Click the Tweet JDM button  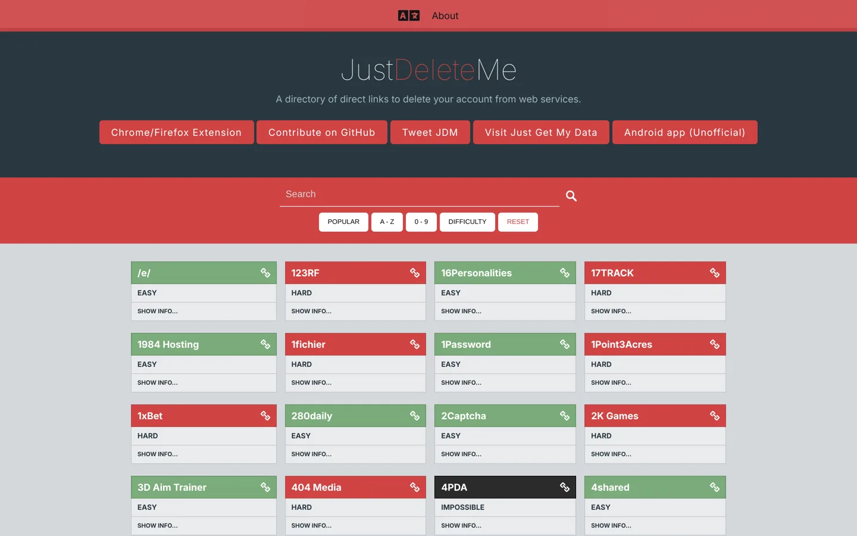pyautogui.click(x=430, y=132)
